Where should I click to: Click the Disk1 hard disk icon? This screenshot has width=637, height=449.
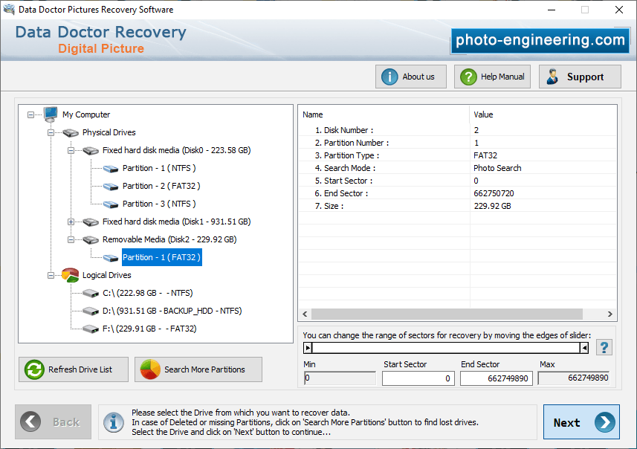[91, 222]
